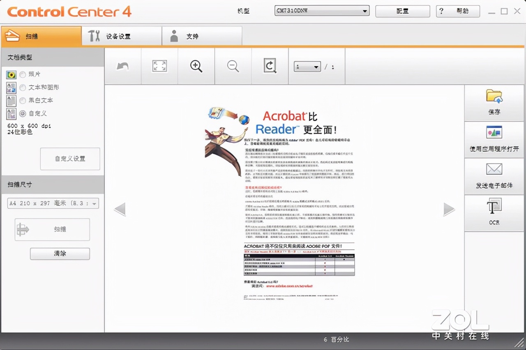This screenshot has height=350, width=526.
Task: Click the "6 百分比" status bar text
Action: (x=336, y=340)
